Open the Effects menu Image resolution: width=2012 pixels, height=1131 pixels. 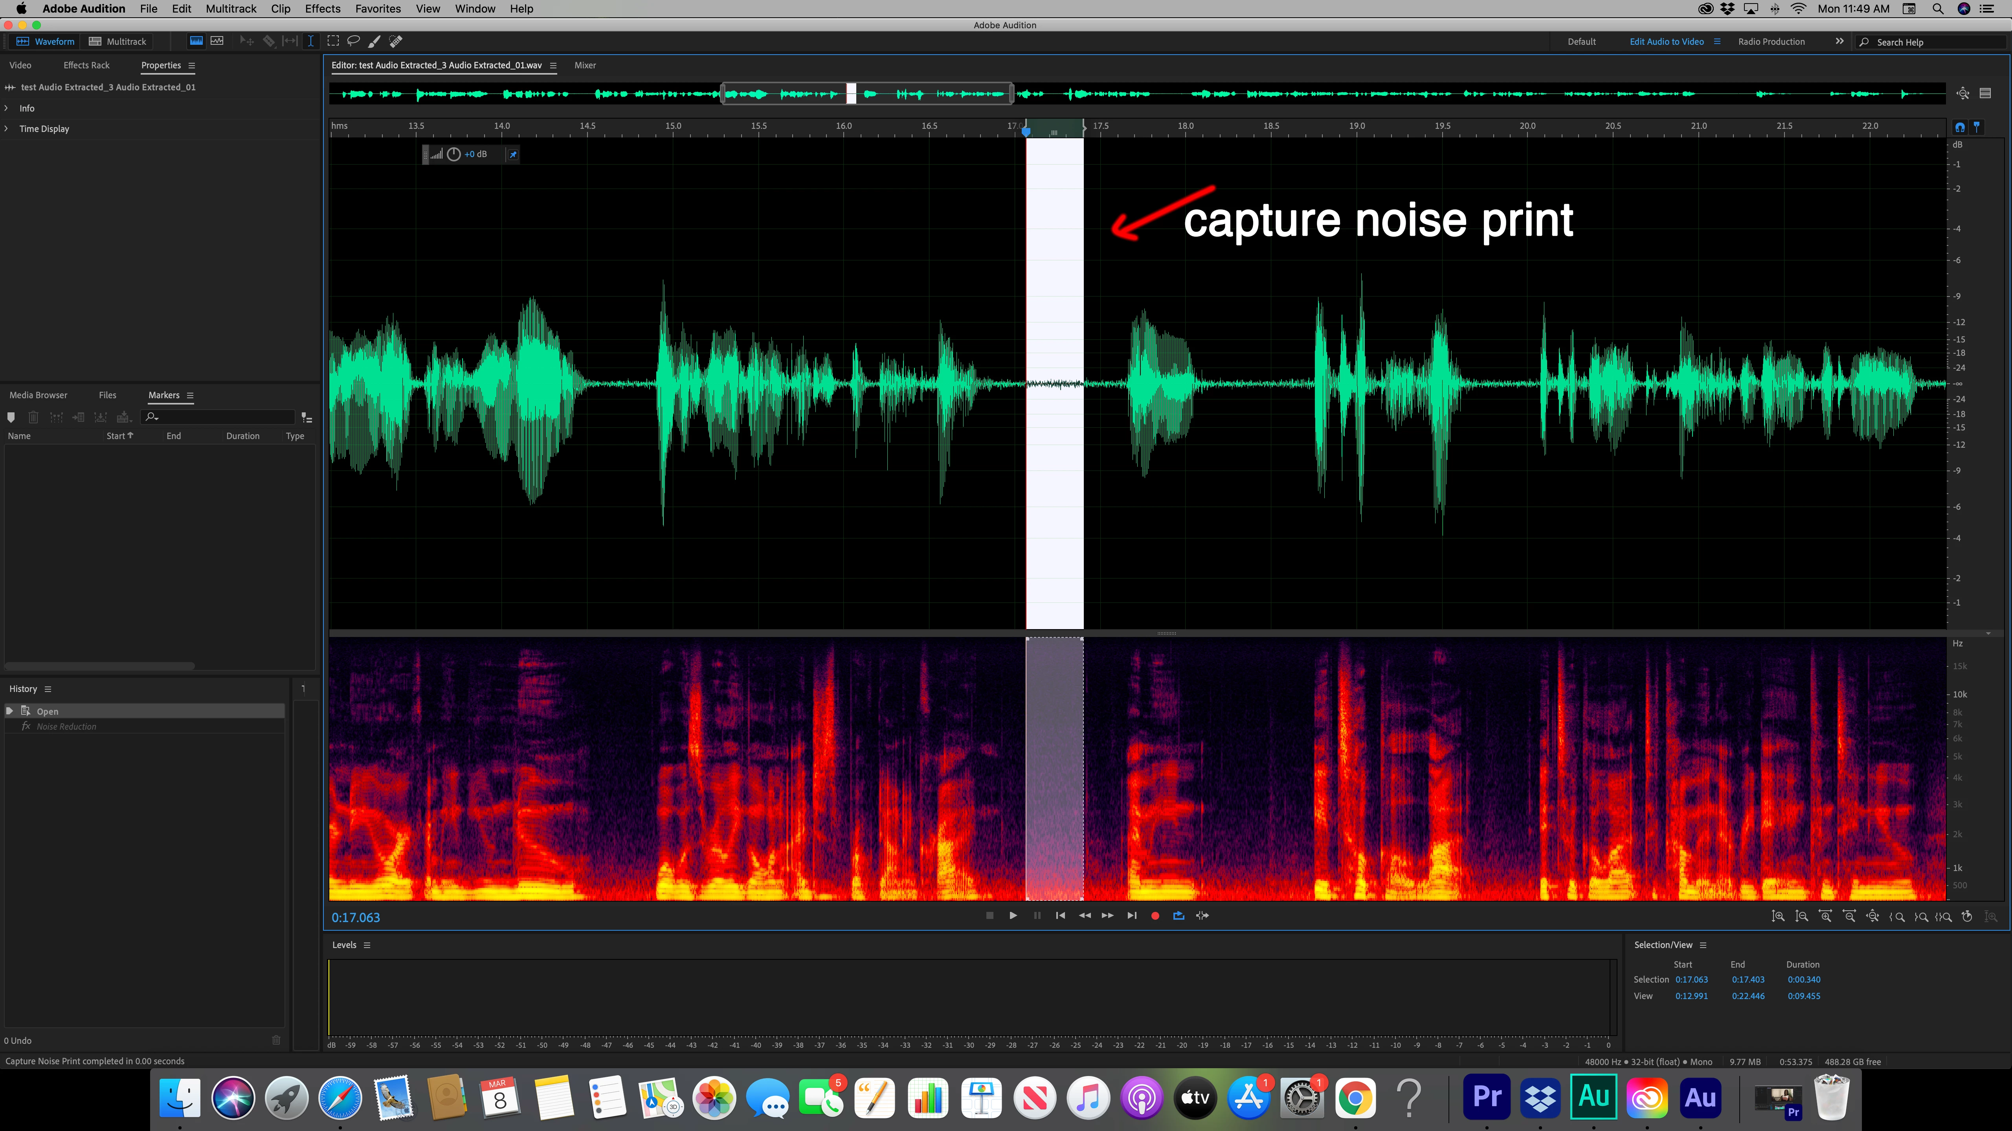click(x=322, y=9)
